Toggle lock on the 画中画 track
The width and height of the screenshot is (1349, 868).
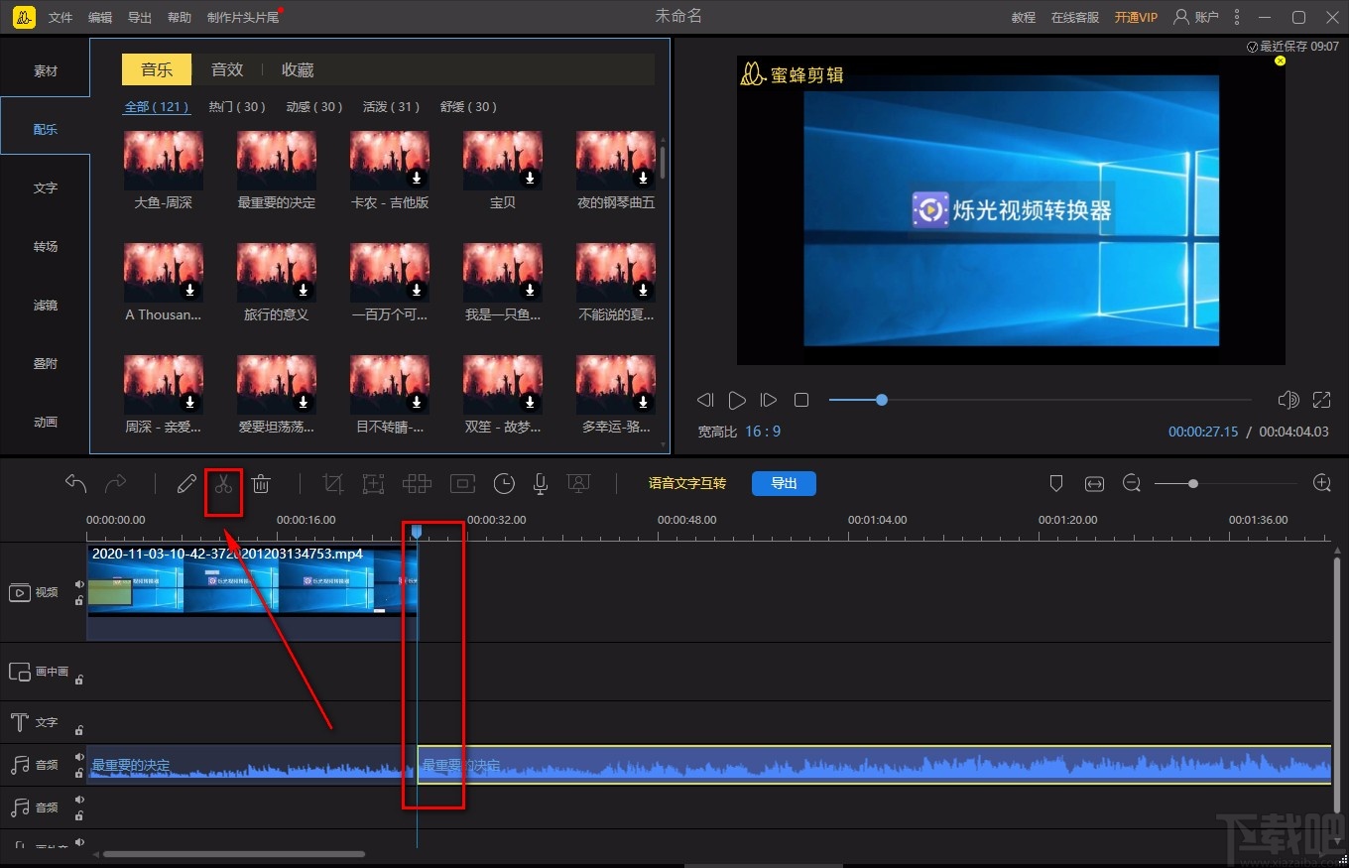coord(79,680)
